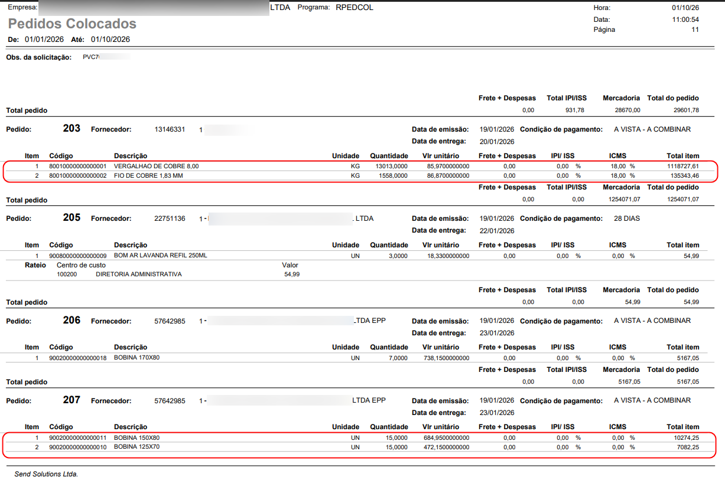Click the "Pedidos Colocados" report title
The height and width of the screenshot is (490, 725).
click(x=72, y=24)
